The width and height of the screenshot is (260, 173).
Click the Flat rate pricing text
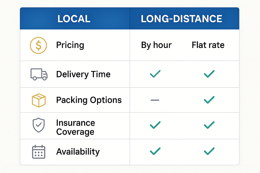208,45
